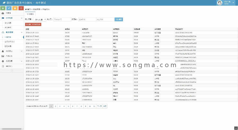
Task: Expand the system settings menu chevron
Action: pyautogui.click(x=22, y=61)
